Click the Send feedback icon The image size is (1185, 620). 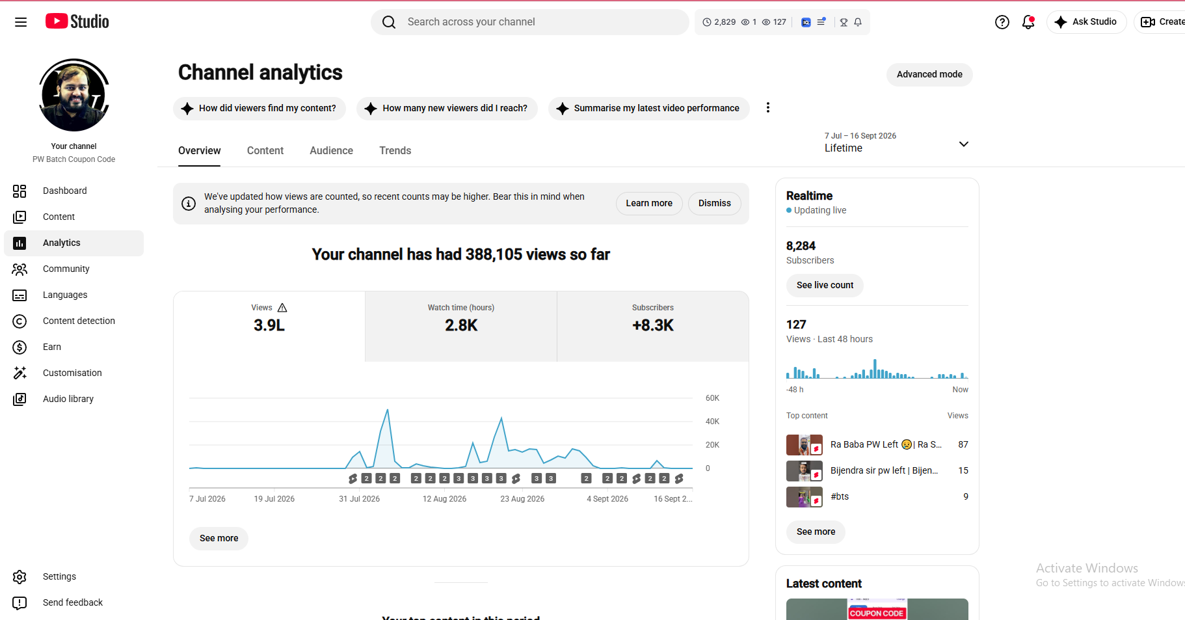point(20,602)
